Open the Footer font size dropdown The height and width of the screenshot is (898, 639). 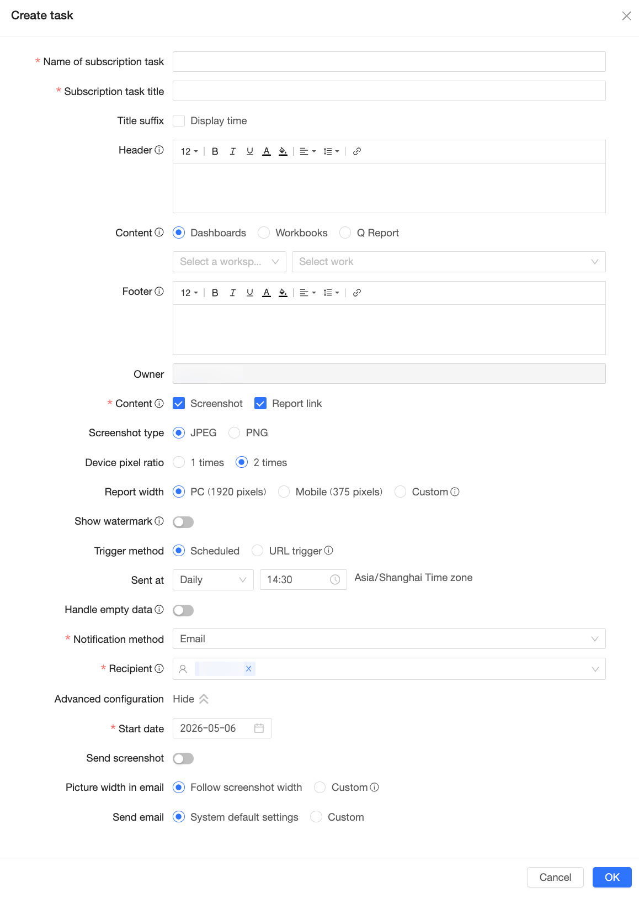point(189,293)
